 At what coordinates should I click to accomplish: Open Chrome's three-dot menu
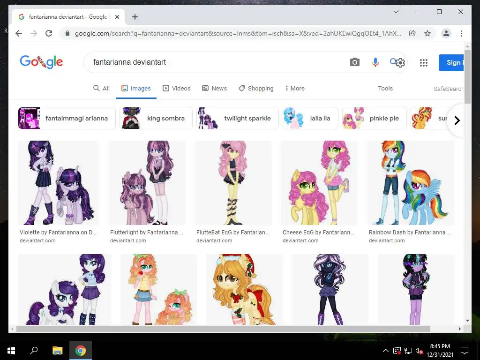(461, 33)
